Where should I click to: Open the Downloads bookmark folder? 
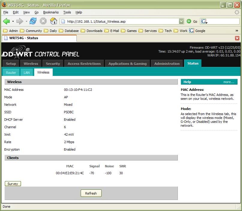pos(91,31)
